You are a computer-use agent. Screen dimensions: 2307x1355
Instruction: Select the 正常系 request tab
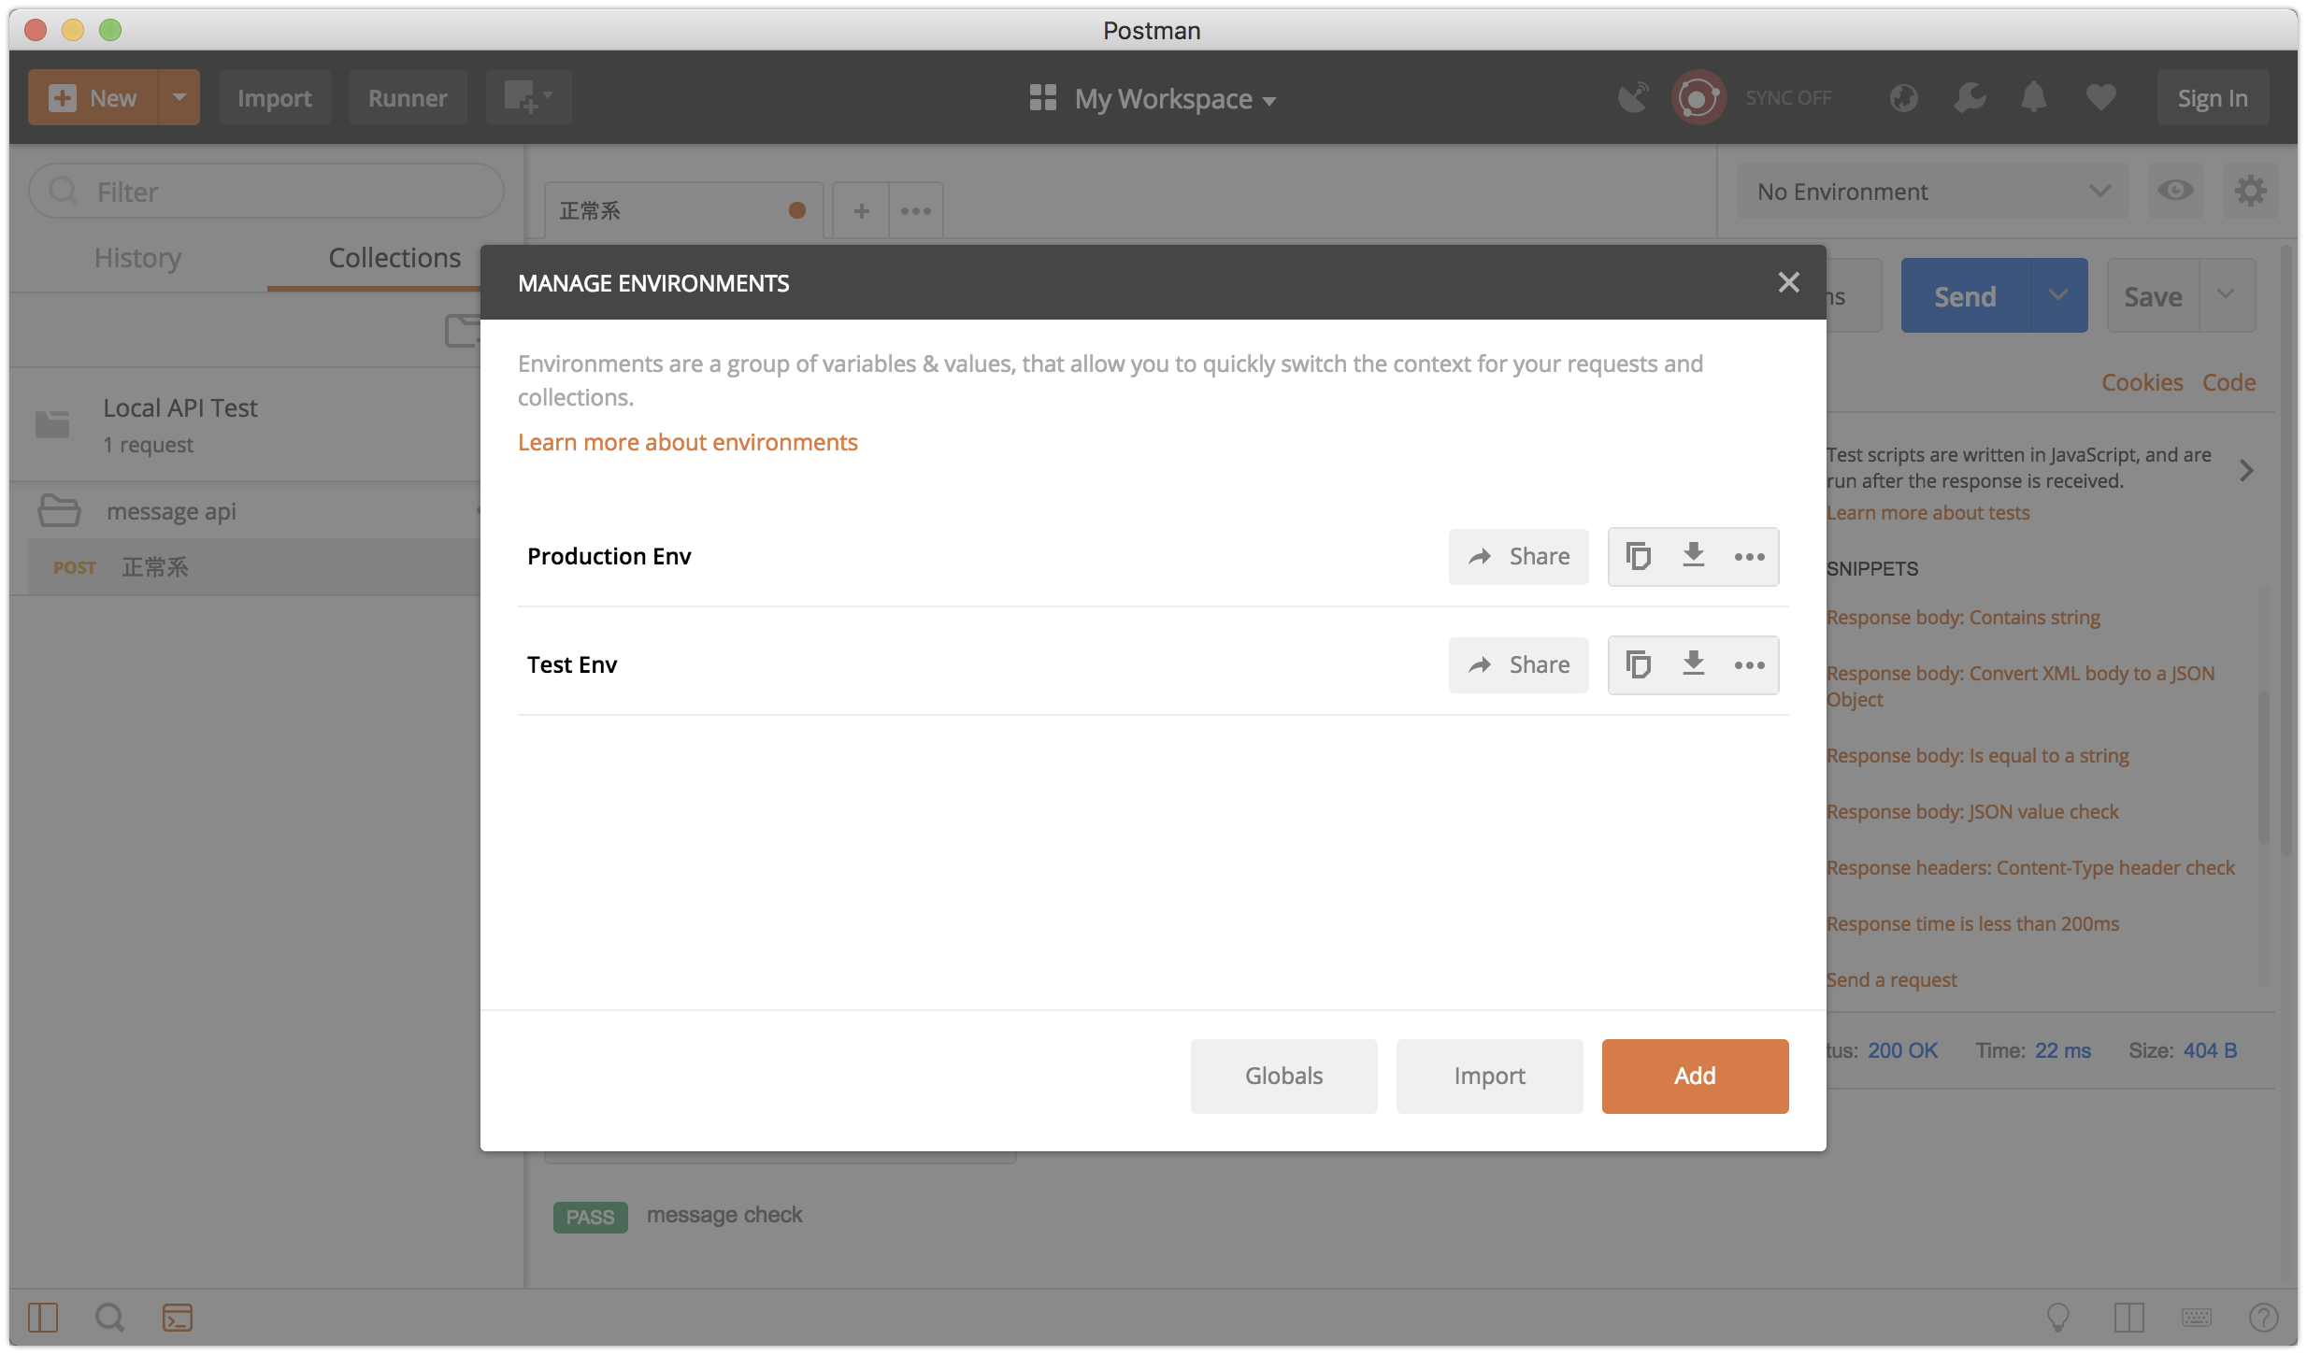coord(683,210)
